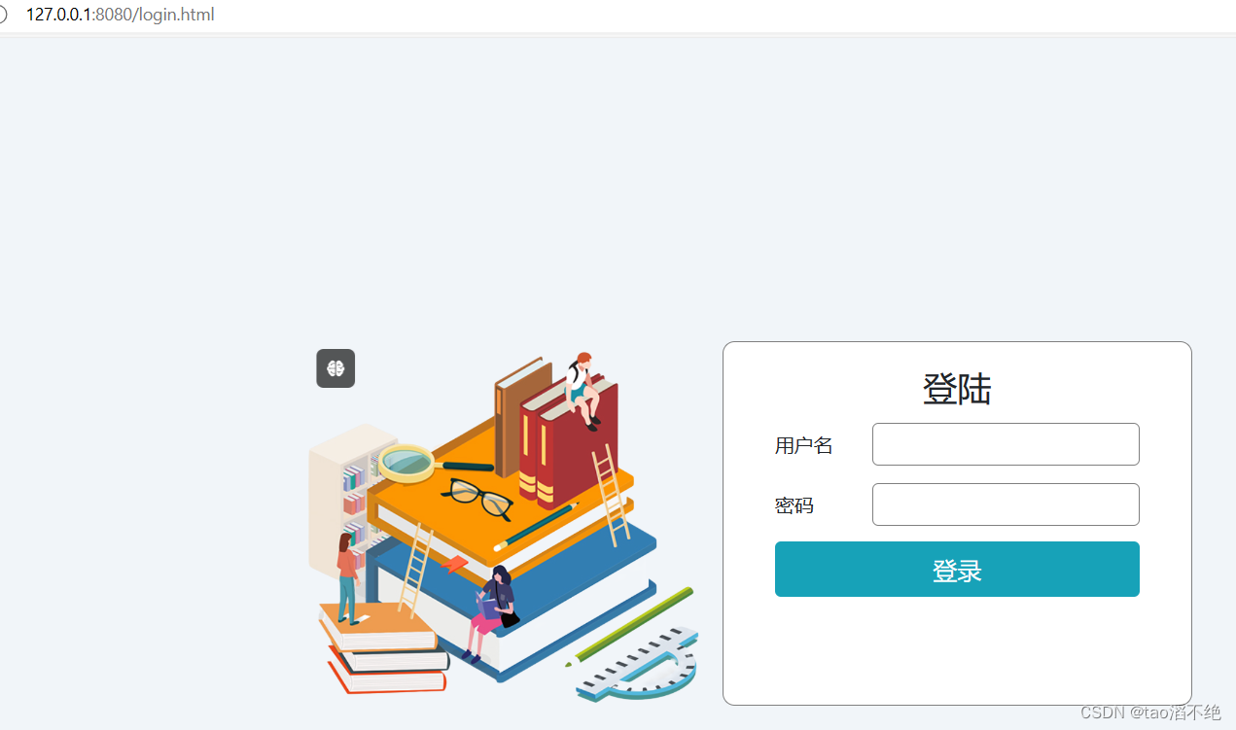1236x730 pixels.
Task: Click the black eyeglasses on the orange book
Action: pos(477,498)
